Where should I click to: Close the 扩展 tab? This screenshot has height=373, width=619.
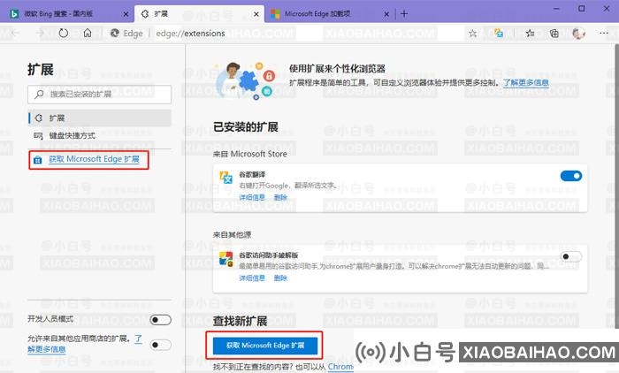[256, 14]
